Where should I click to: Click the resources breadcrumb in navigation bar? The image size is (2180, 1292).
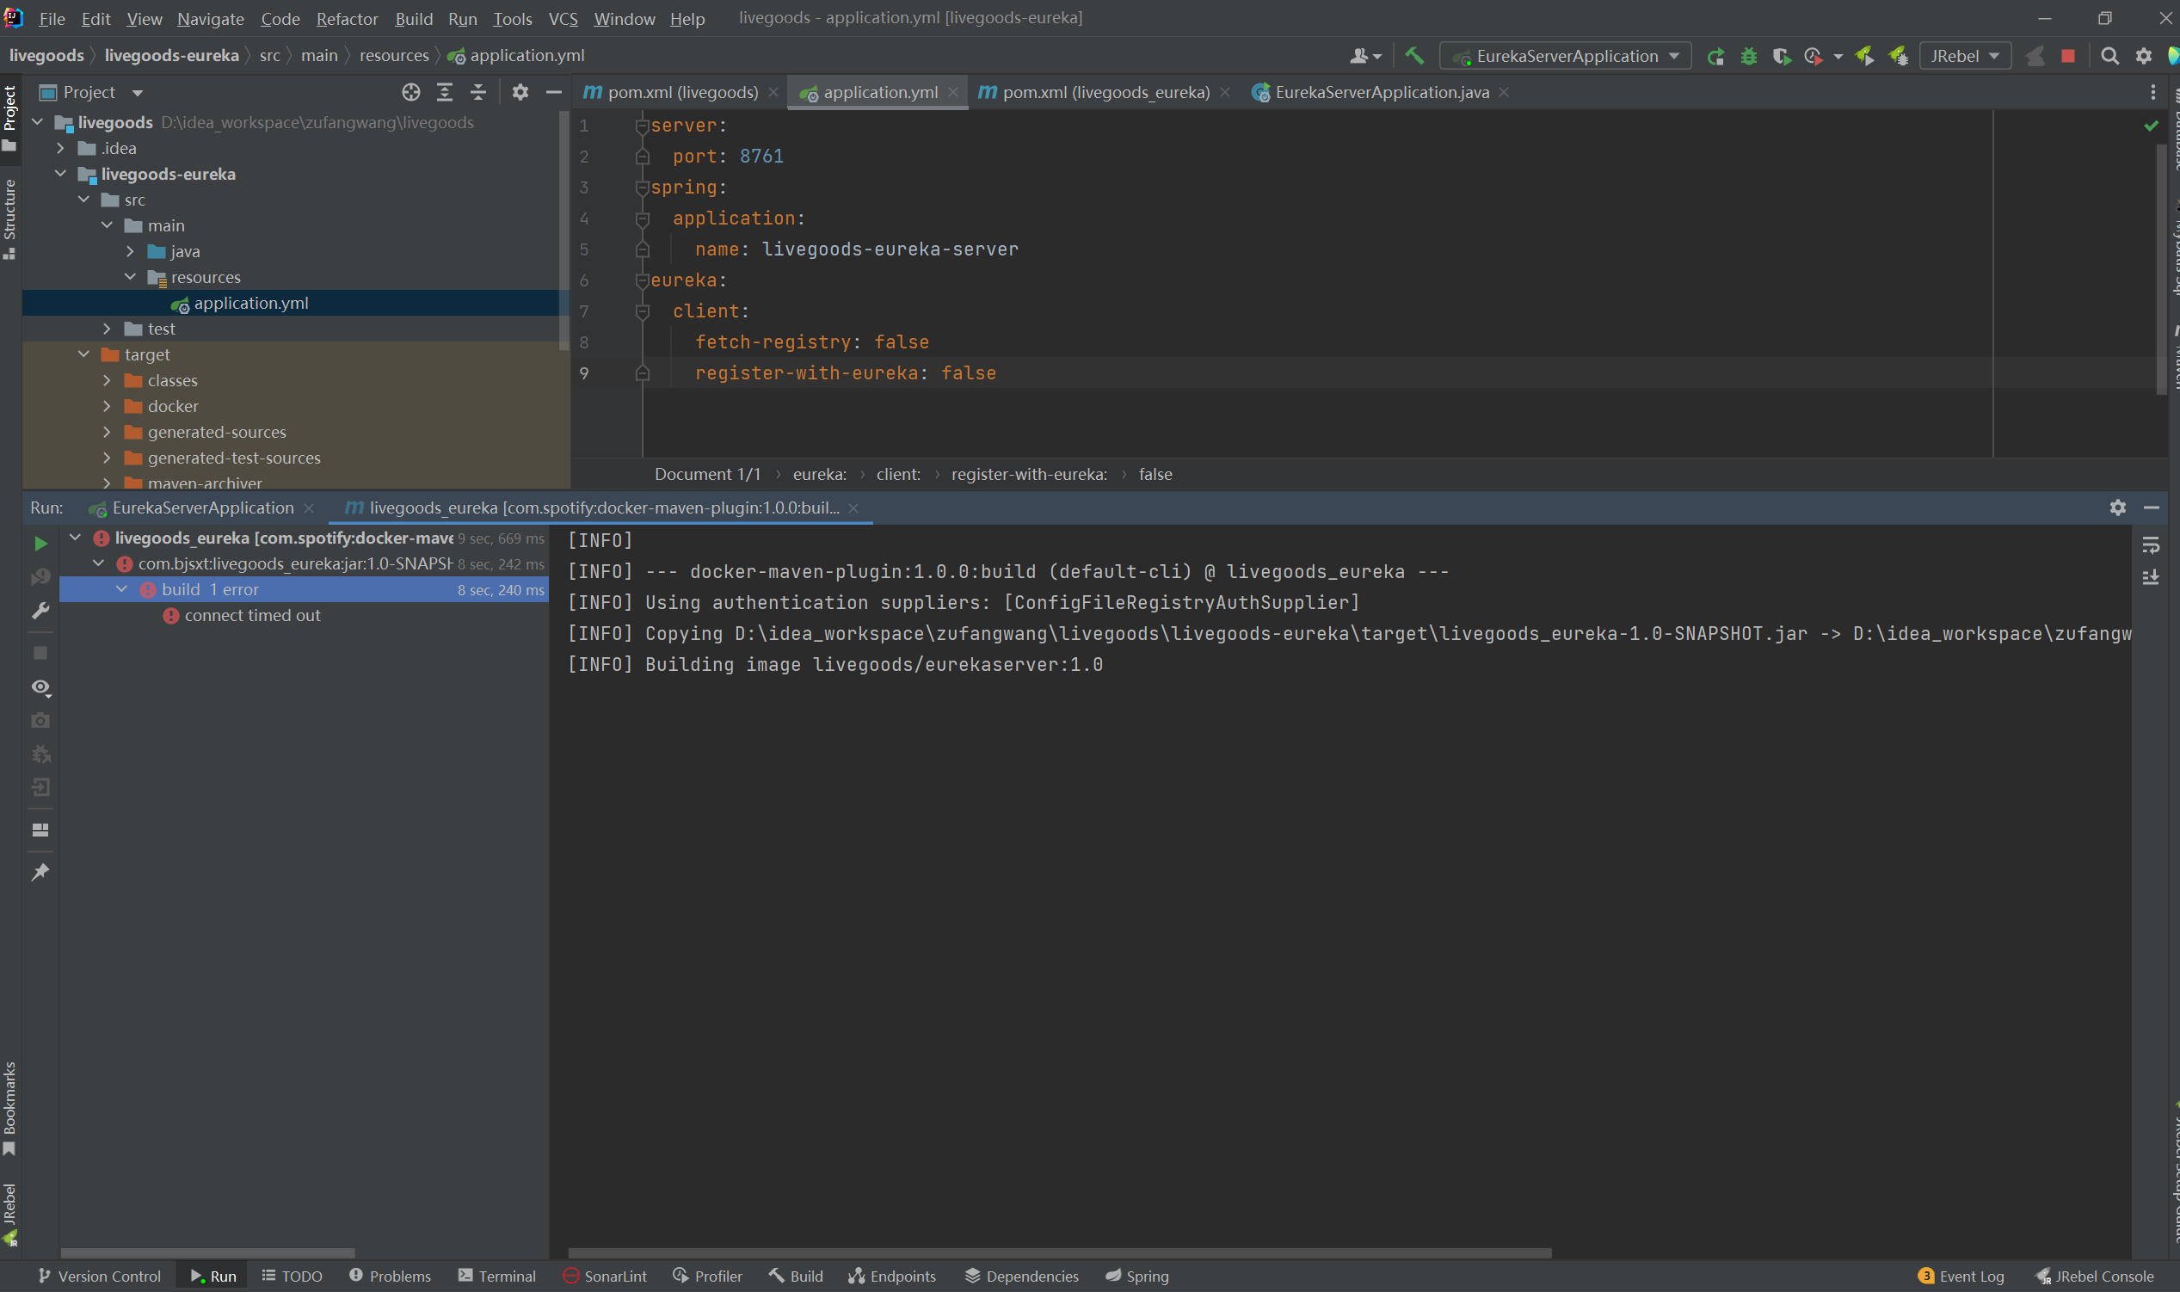(x=393, y=56)
